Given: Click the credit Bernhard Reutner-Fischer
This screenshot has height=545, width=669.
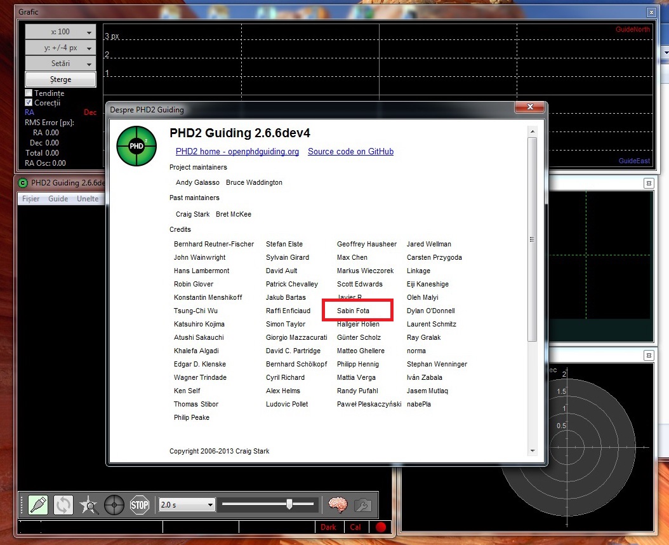Looking at the screenshot, I should (x=214, y=244).
